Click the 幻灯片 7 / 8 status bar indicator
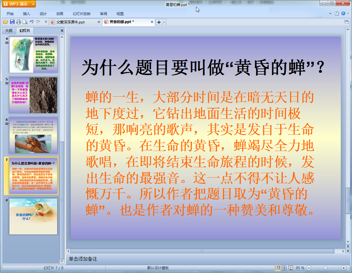 (x=53, y=268)
